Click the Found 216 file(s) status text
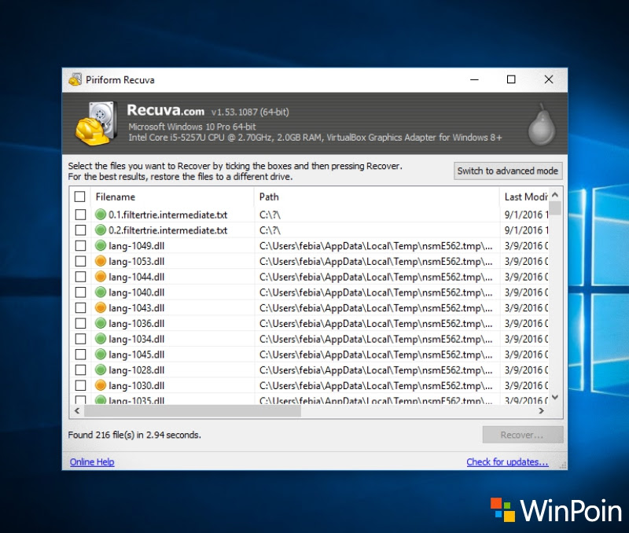The width and height of the screenshot is (629, 533). 134,435
